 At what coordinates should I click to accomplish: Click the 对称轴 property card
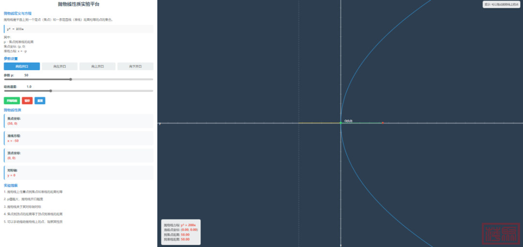pos(78,173)
